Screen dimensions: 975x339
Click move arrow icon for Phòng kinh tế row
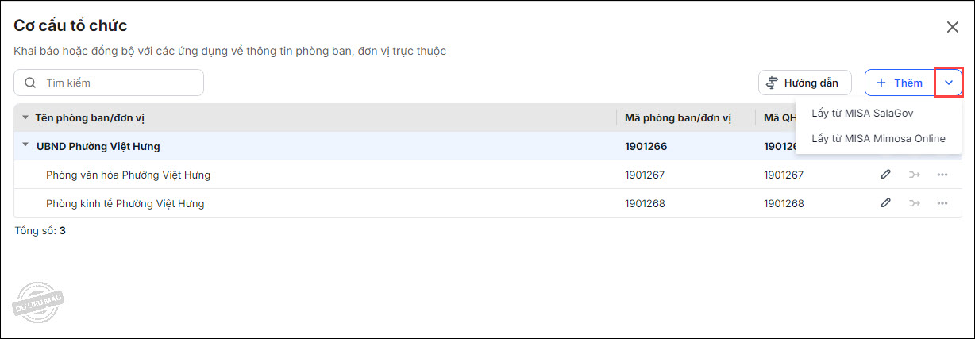pyautogui.click(x=914, y=203)
